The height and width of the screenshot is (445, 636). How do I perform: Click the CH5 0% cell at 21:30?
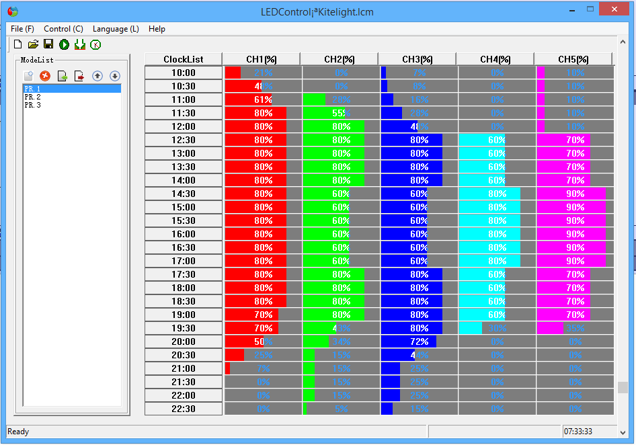pos(575,382)
